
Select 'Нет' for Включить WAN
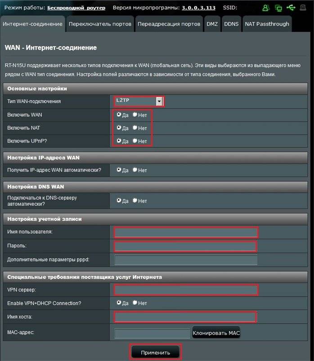tap(135, 115)
